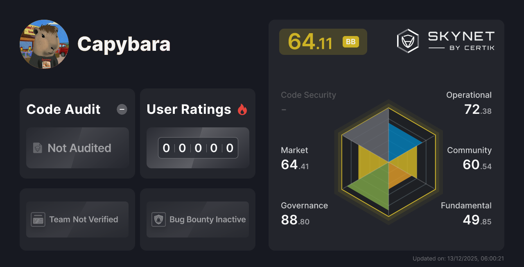
Task: Switch to the User Ratings panel
Action: (x=189, y=109)
